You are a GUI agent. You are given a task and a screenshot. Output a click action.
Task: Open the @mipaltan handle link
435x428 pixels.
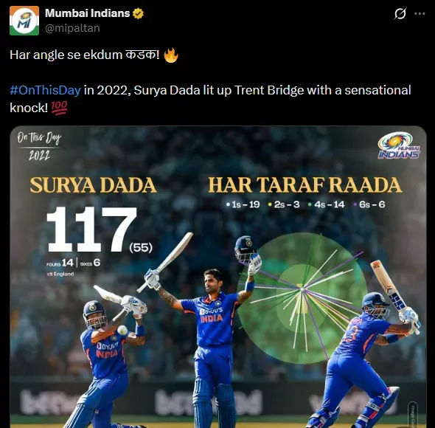pos(72,28)
